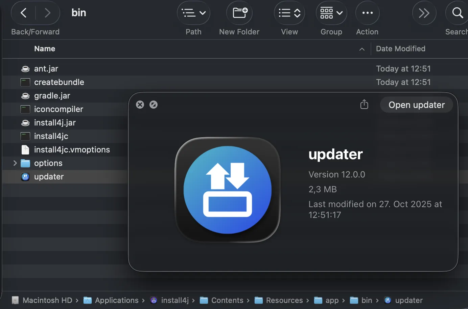
Task: Open the Group dropdown menu
Action: [x=331, y=13]
